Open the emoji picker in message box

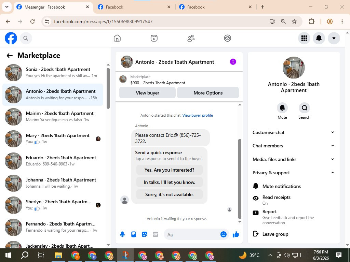click(x=223, y=234)
